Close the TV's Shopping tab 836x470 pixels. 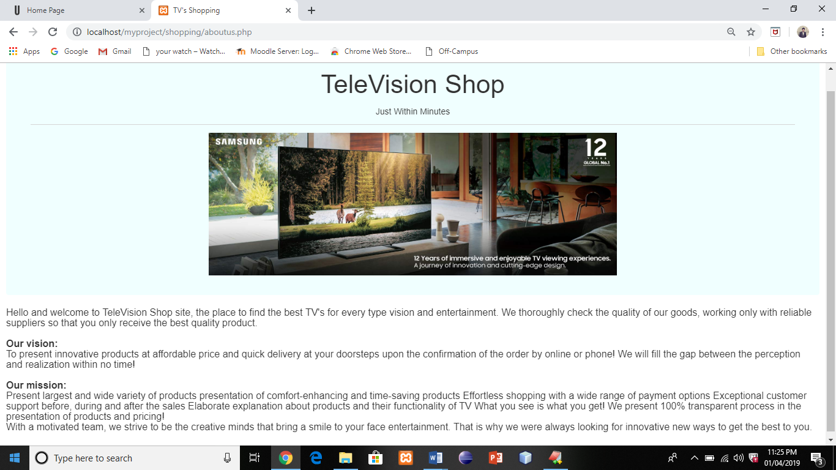[288, 10]
